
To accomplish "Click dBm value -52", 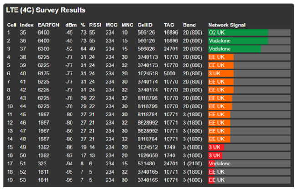I will point(69,49).
